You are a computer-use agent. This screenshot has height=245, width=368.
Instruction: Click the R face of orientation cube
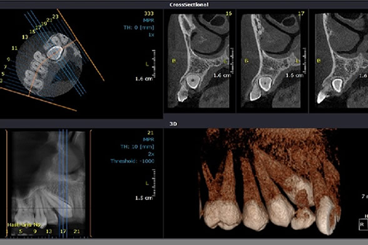tap(362, 224)
